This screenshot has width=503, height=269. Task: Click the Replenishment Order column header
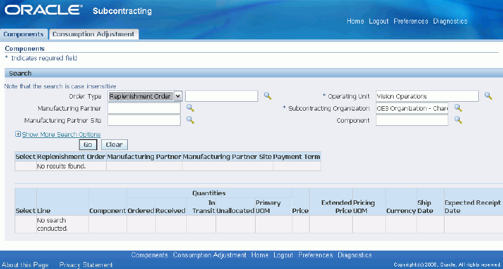(x=71, y=156)
